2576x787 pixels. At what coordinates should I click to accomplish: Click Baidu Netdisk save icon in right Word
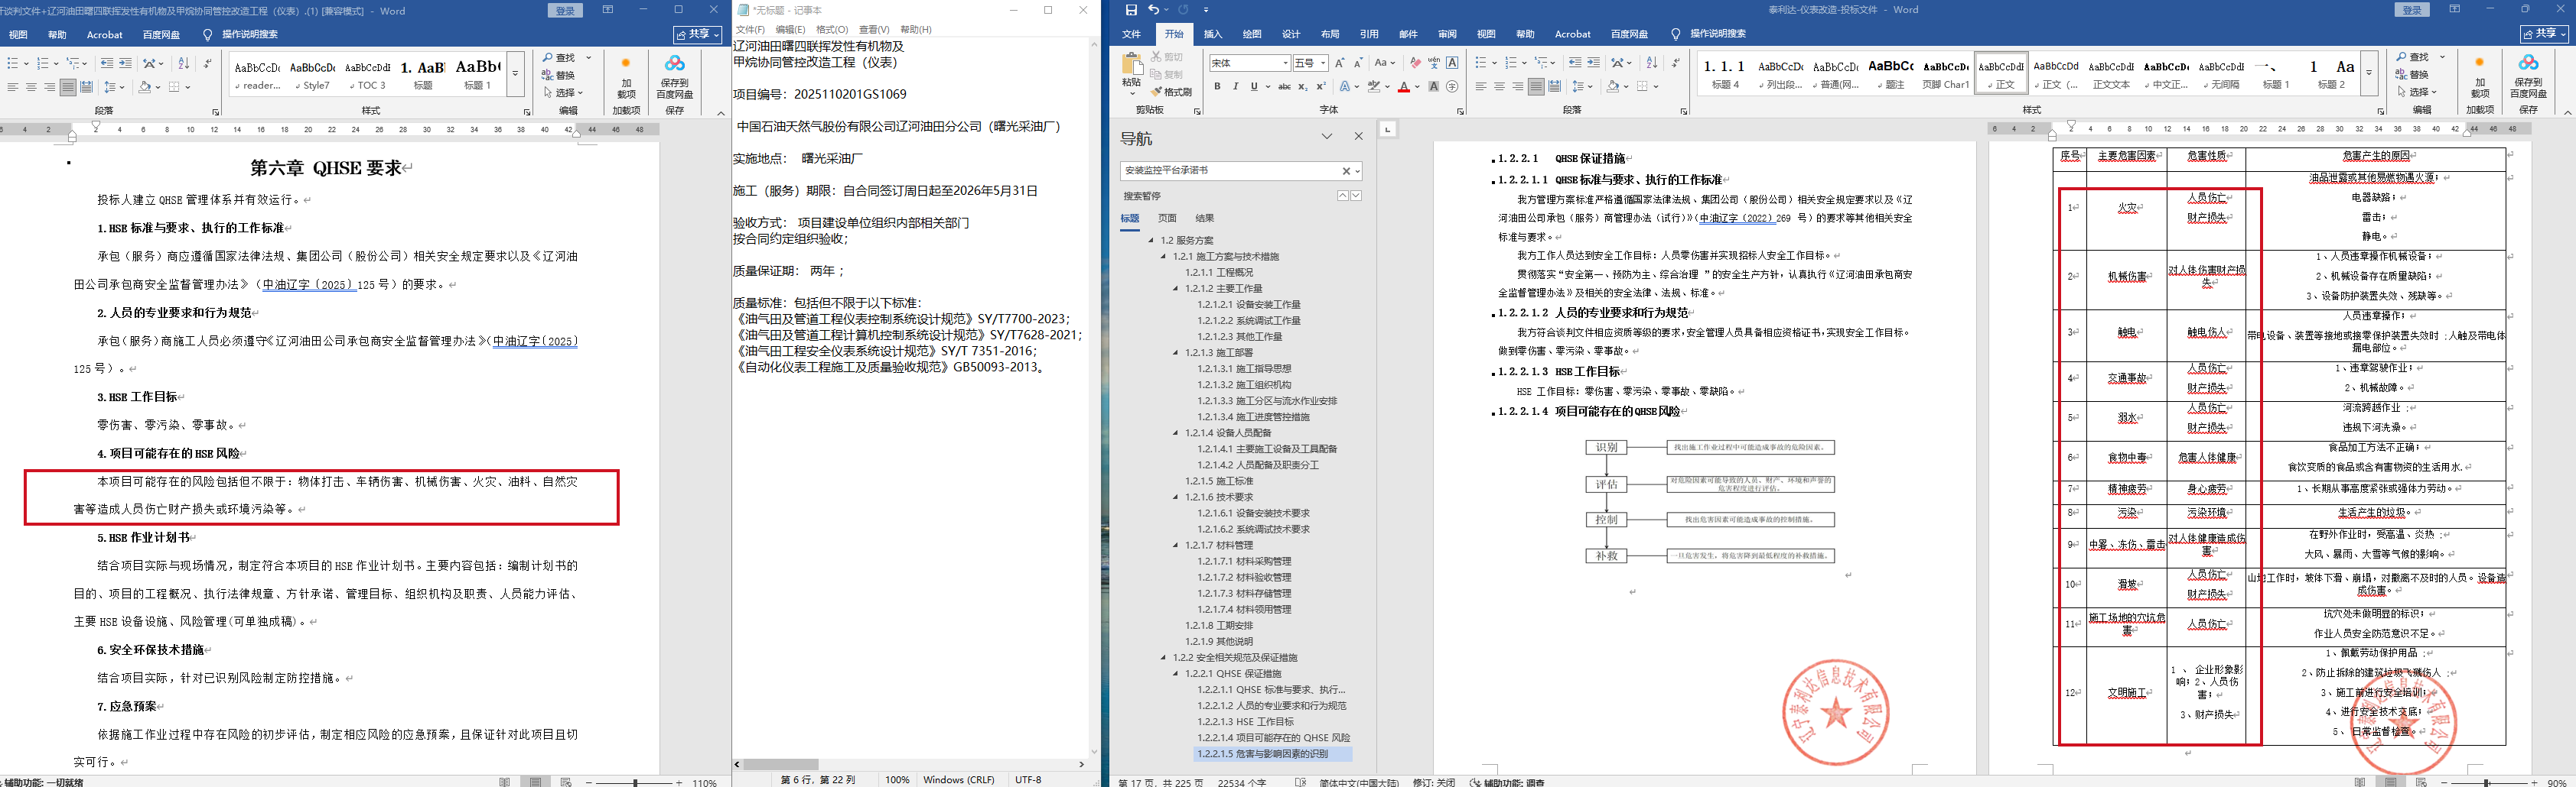point(2528,75)
